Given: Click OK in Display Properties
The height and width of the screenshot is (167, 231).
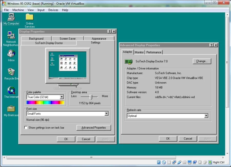Looking at the screenshot, I should [66, 139].
